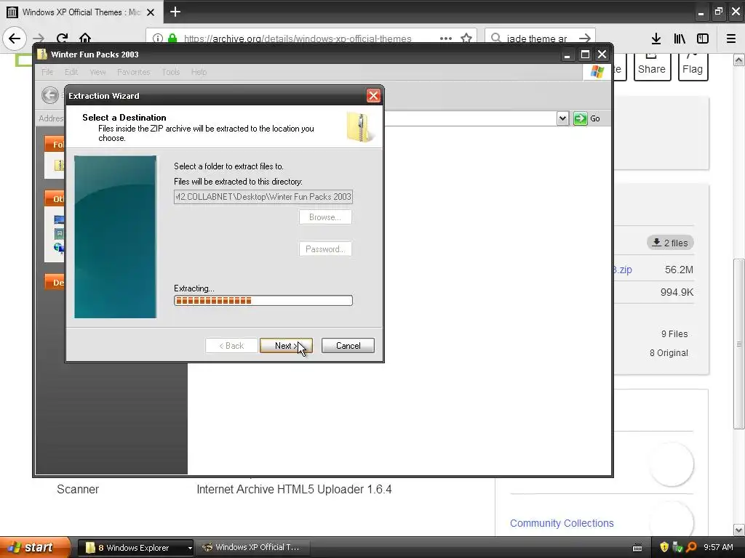The image size is (745, 558).
Task: Open the site information icon in URL bar
Action: (x=158, y=39)
